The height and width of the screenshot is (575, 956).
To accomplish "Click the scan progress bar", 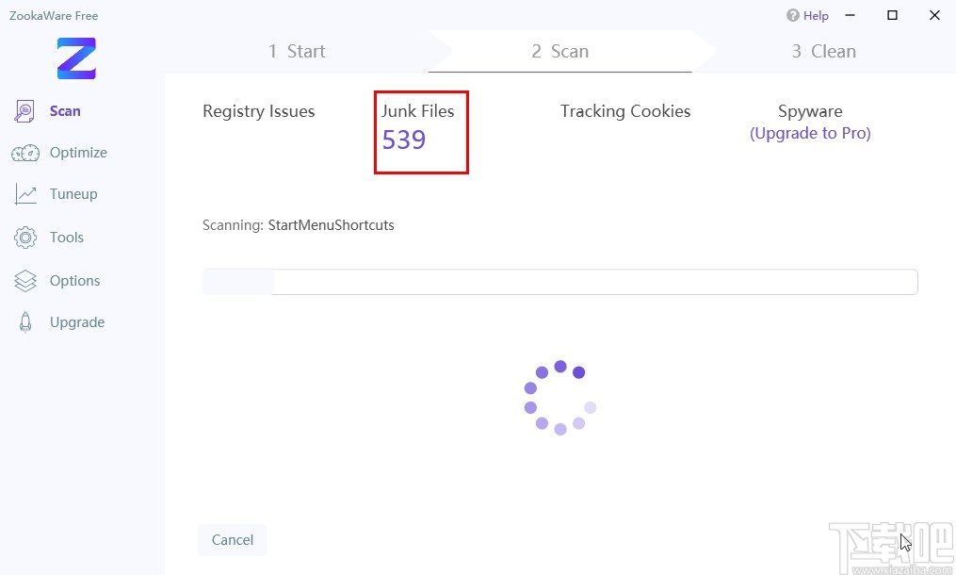I will coord(559,282).
